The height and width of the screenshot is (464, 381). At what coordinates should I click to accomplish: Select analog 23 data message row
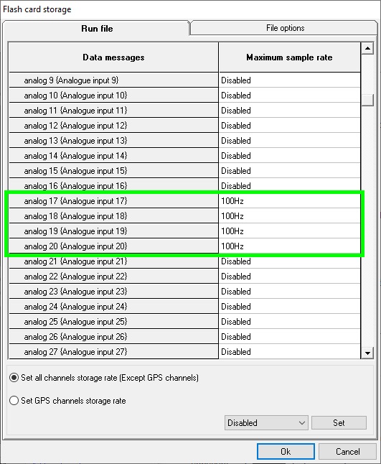113,292
